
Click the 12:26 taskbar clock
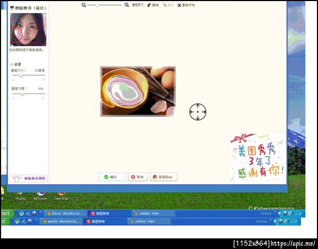298,213
